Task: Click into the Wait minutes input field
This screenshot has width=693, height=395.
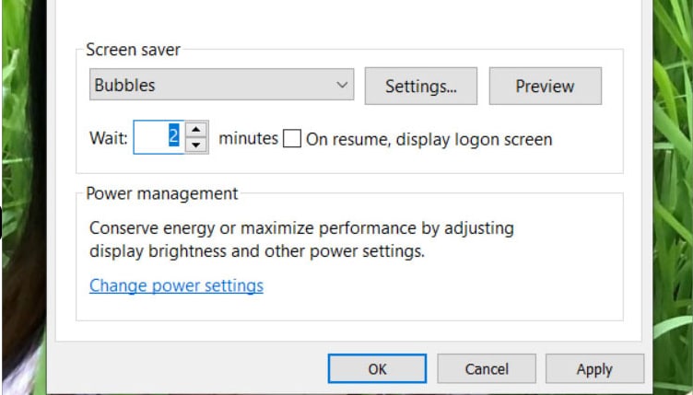Action: tap(159, 138)
